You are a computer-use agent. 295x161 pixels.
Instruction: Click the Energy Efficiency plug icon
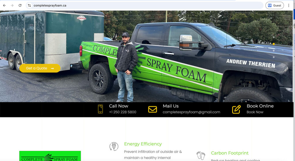tap(114, 146)
